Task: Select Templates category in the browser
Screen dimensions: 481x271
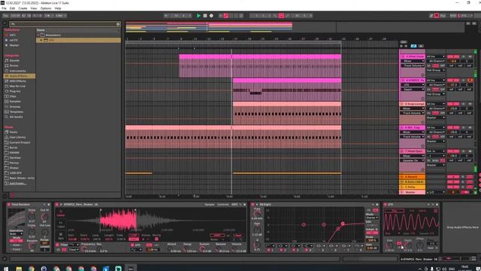Action: [x=16, y=112]
